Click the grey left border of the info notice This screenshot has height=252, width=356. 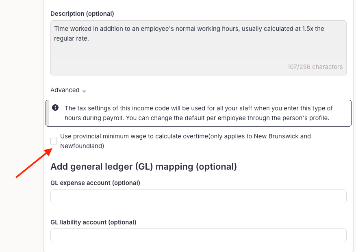point(47,113)
